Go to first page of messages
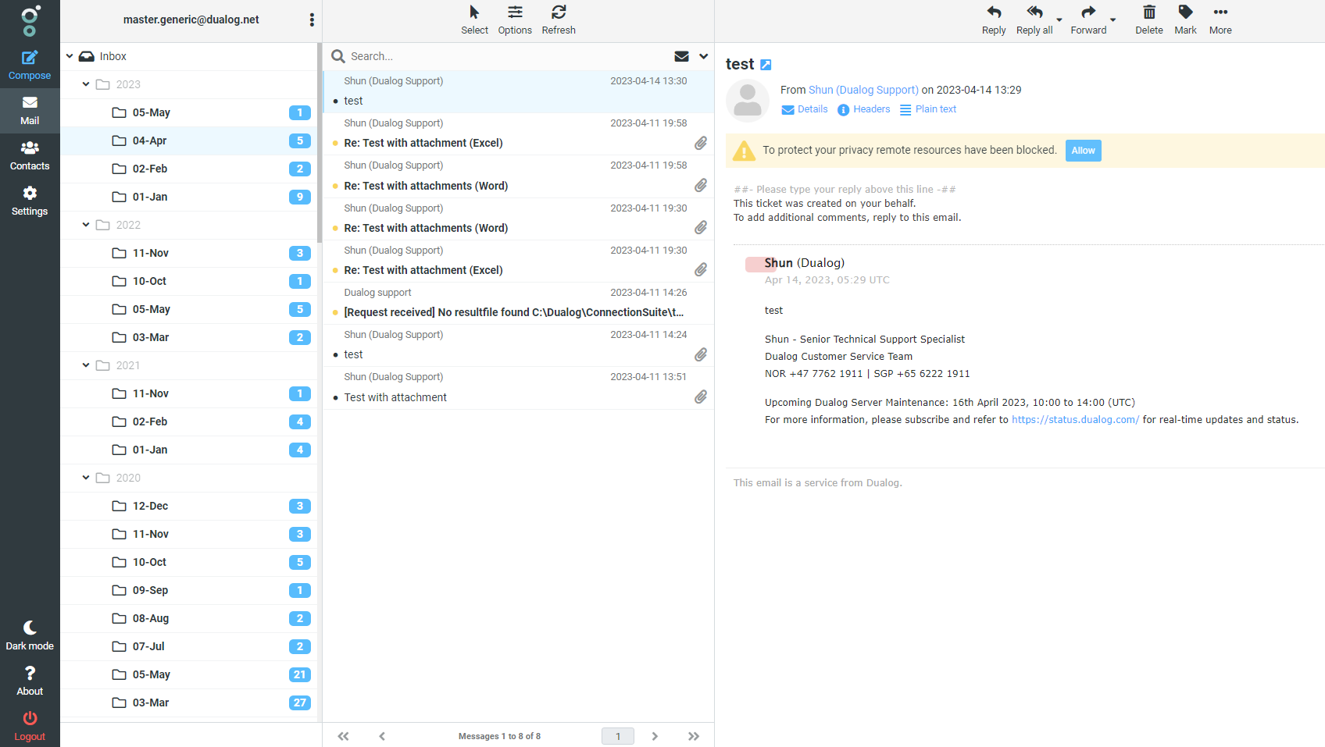The image size is (1325, 747). (343, 736)
